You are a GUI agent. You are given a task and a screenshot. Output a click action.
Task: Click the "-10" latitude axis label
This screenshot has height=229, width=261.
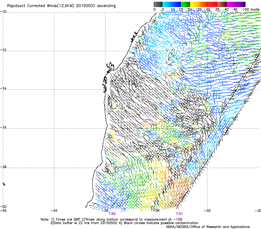3,12
